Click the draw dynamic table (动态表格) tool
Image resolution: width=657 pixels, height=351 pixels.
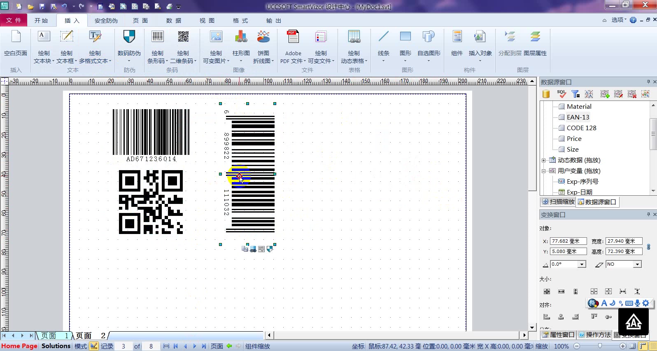point(354,47)
